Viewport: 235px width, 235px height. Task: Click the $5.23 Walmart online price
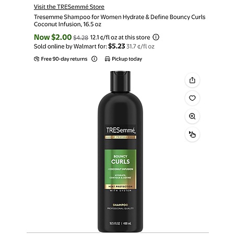(116, 46)
